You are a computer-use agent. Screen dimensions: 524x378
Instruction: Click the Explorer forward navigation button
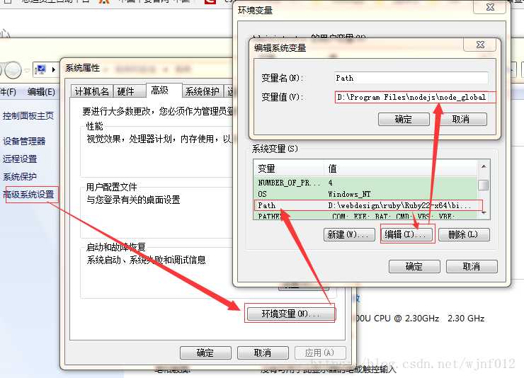tap(13, 69)
